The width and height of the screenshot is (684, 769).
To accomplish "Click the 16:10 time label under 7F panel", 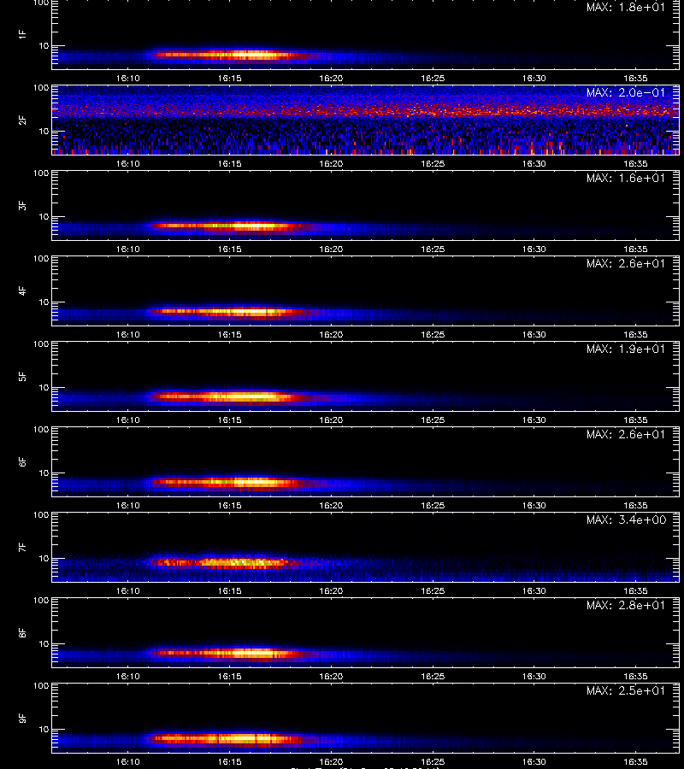I will [x=128, y=591].
